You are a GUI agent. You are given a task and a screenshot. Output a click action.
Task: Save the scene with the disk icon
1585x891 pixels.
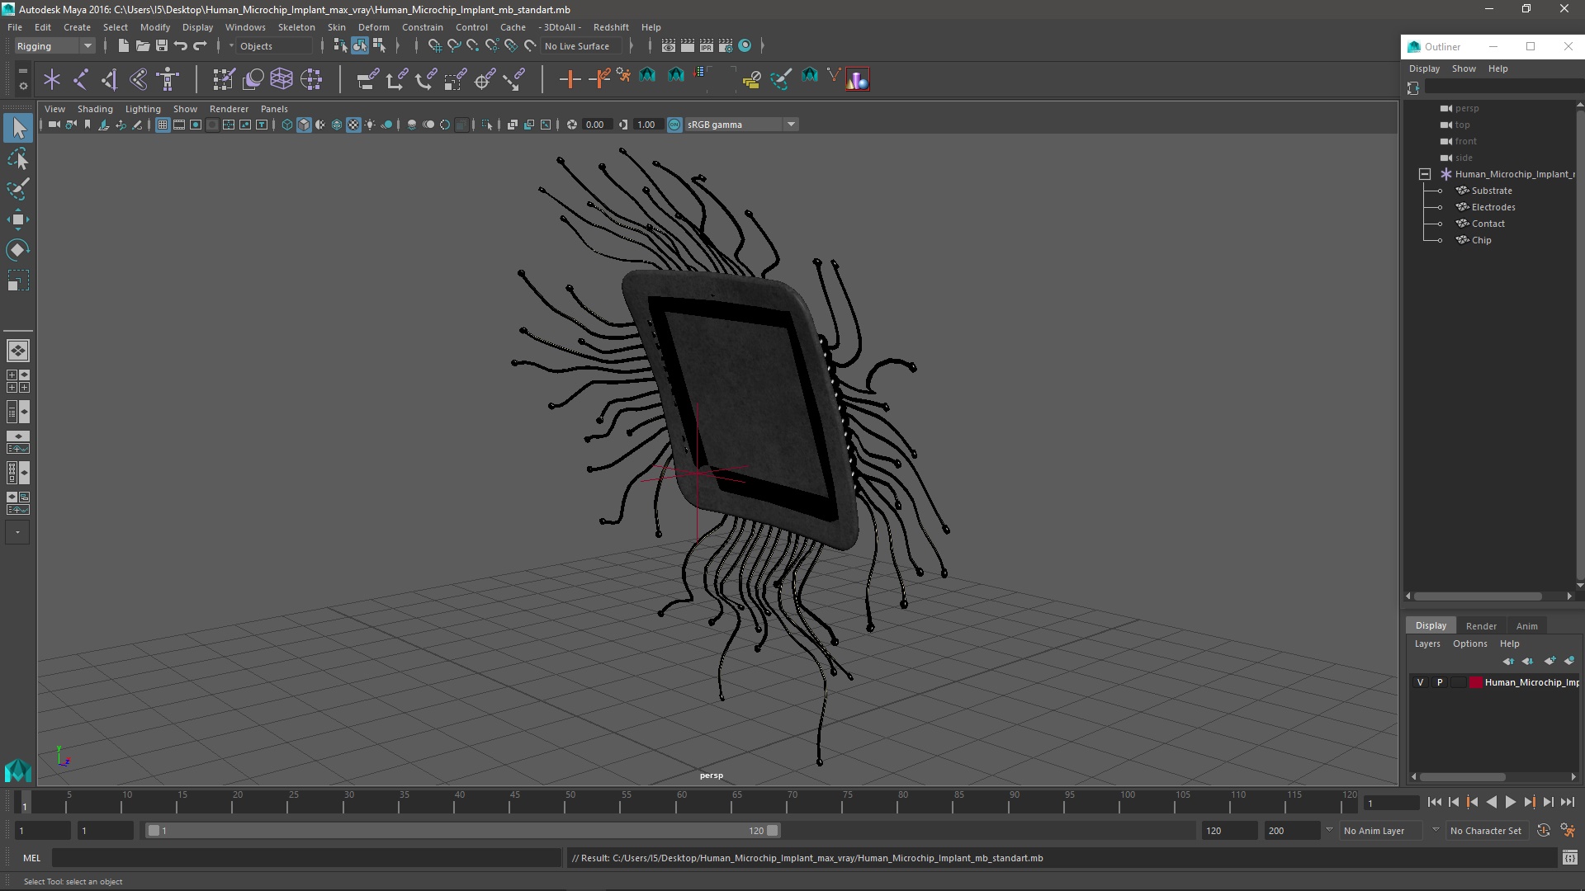(162, 46)
